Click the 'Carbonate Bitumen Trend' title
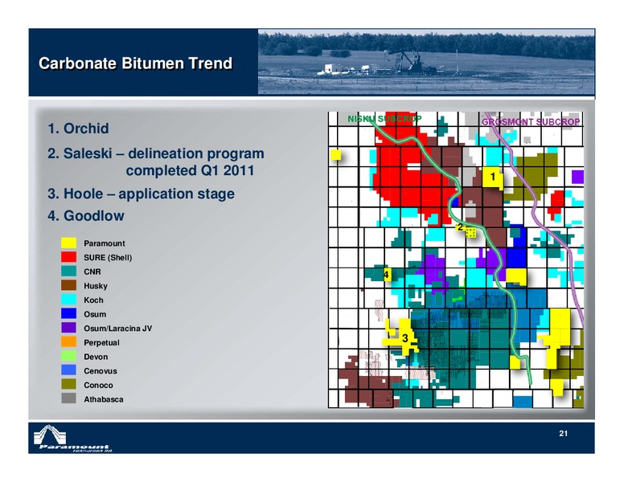 coord(135,63)
